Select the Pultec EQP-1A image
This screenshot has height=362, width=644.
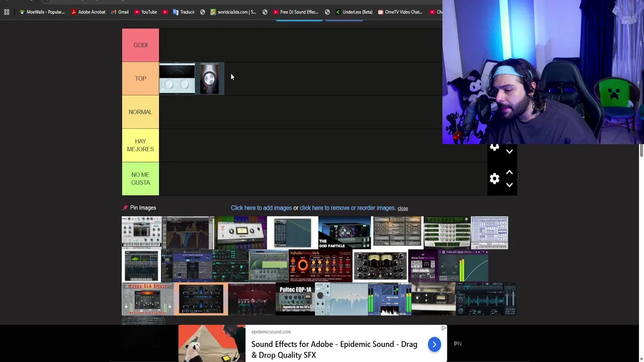(295, 299)
